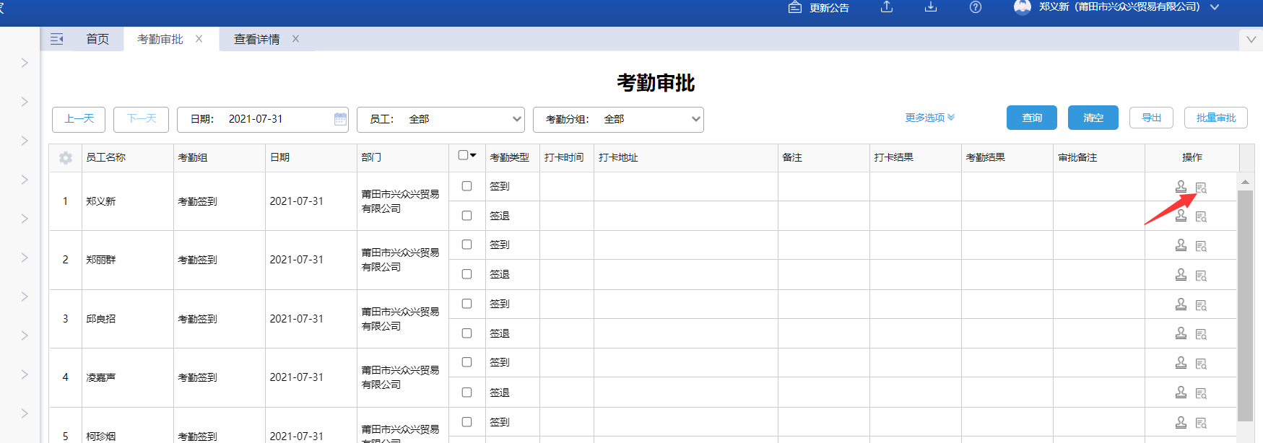Click the 查询 search button
The height and width of the screenshot is (443, 1263).
pos(1032,118)
